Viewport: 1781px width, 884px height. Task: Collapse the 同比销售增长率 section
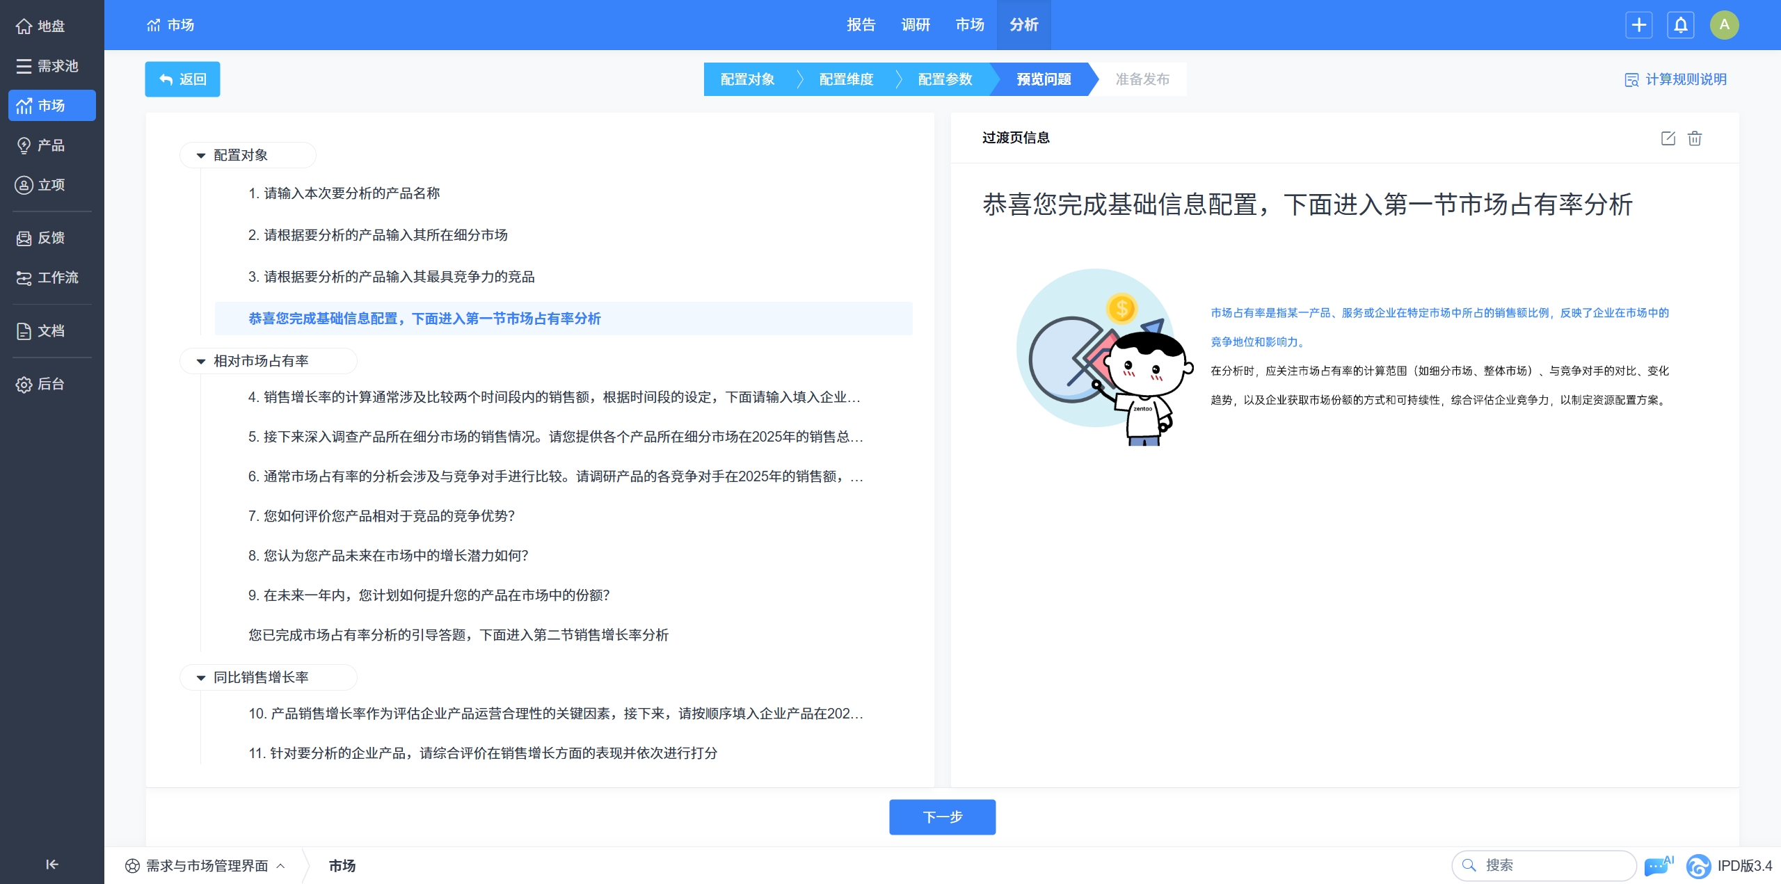pyautogui.click(x=201, y=677)
